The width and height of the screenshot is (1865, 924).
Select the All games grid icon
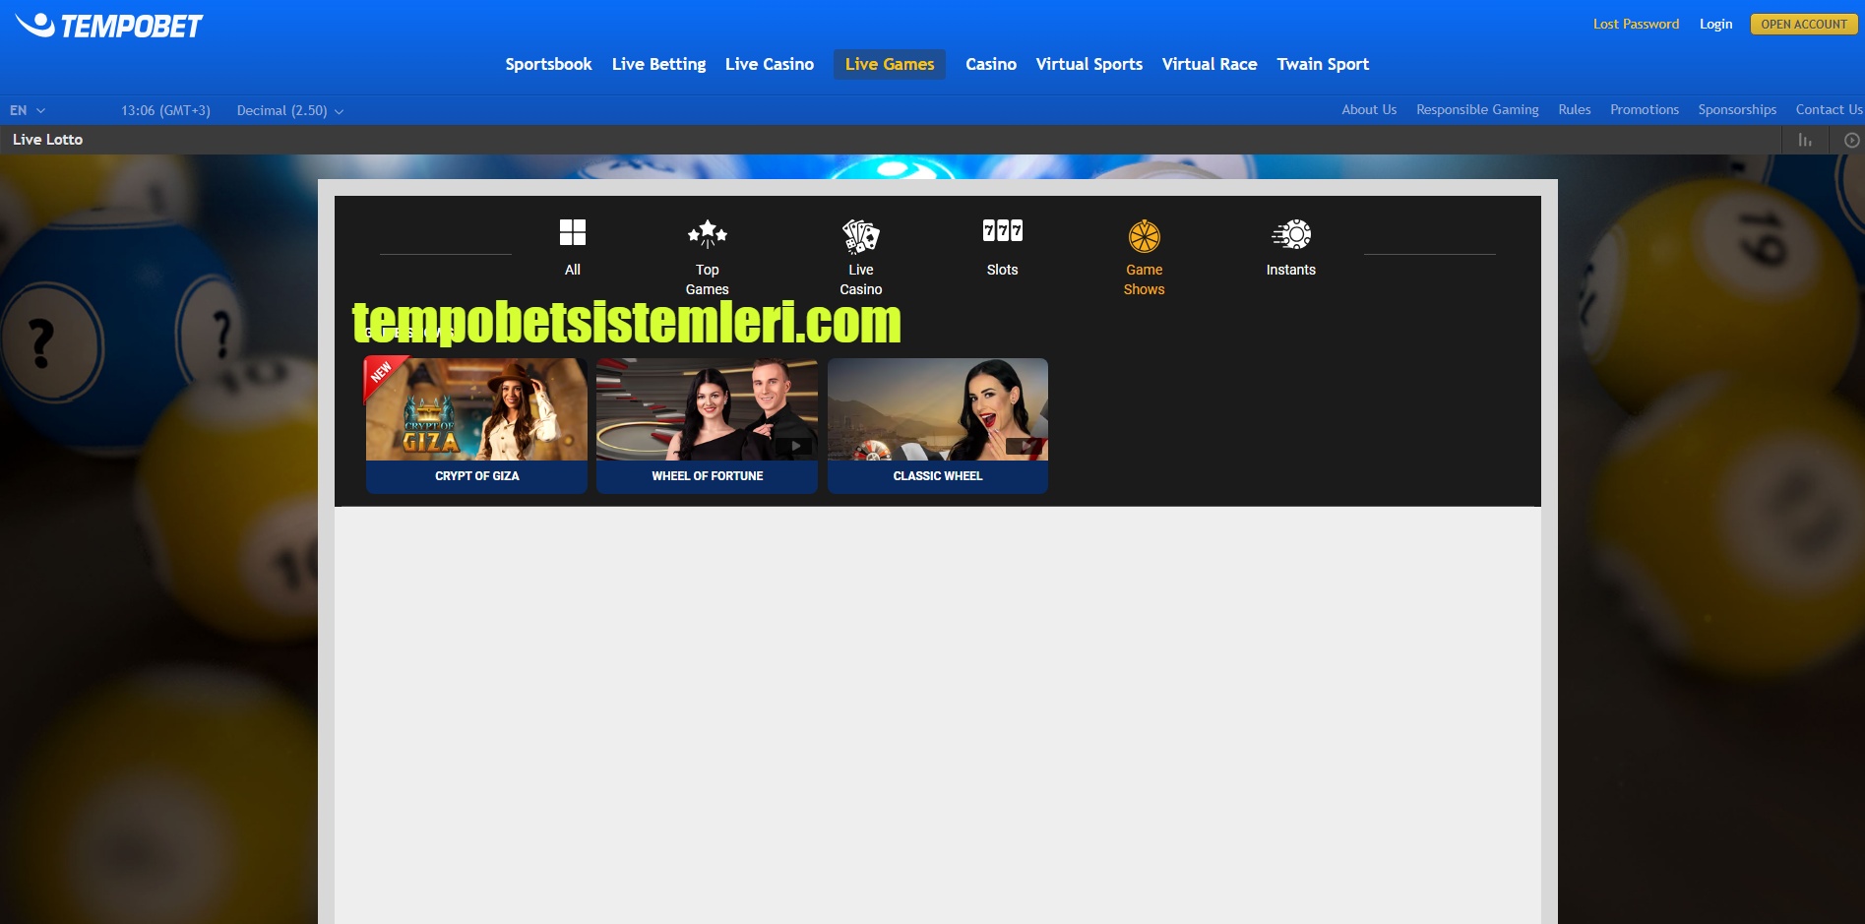click(573, 232)
